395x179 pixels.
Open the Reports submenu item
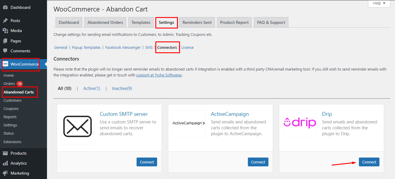tap(10, 117)
